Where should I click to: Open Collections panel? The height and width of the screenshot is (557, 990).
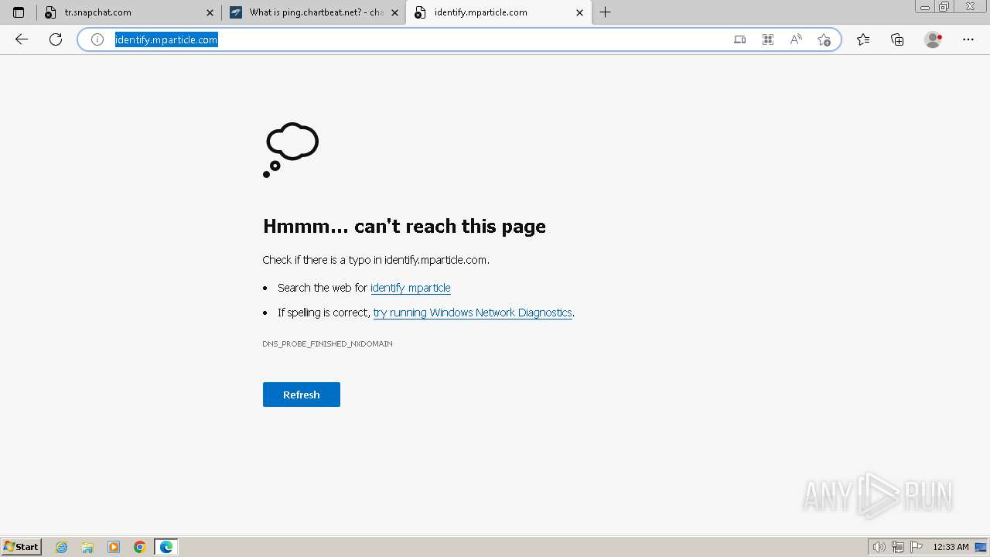click(897, 39)
